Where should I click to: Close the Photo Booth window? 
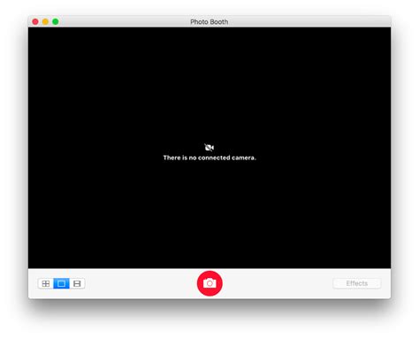pyautogui.click(x=35, y=21)
